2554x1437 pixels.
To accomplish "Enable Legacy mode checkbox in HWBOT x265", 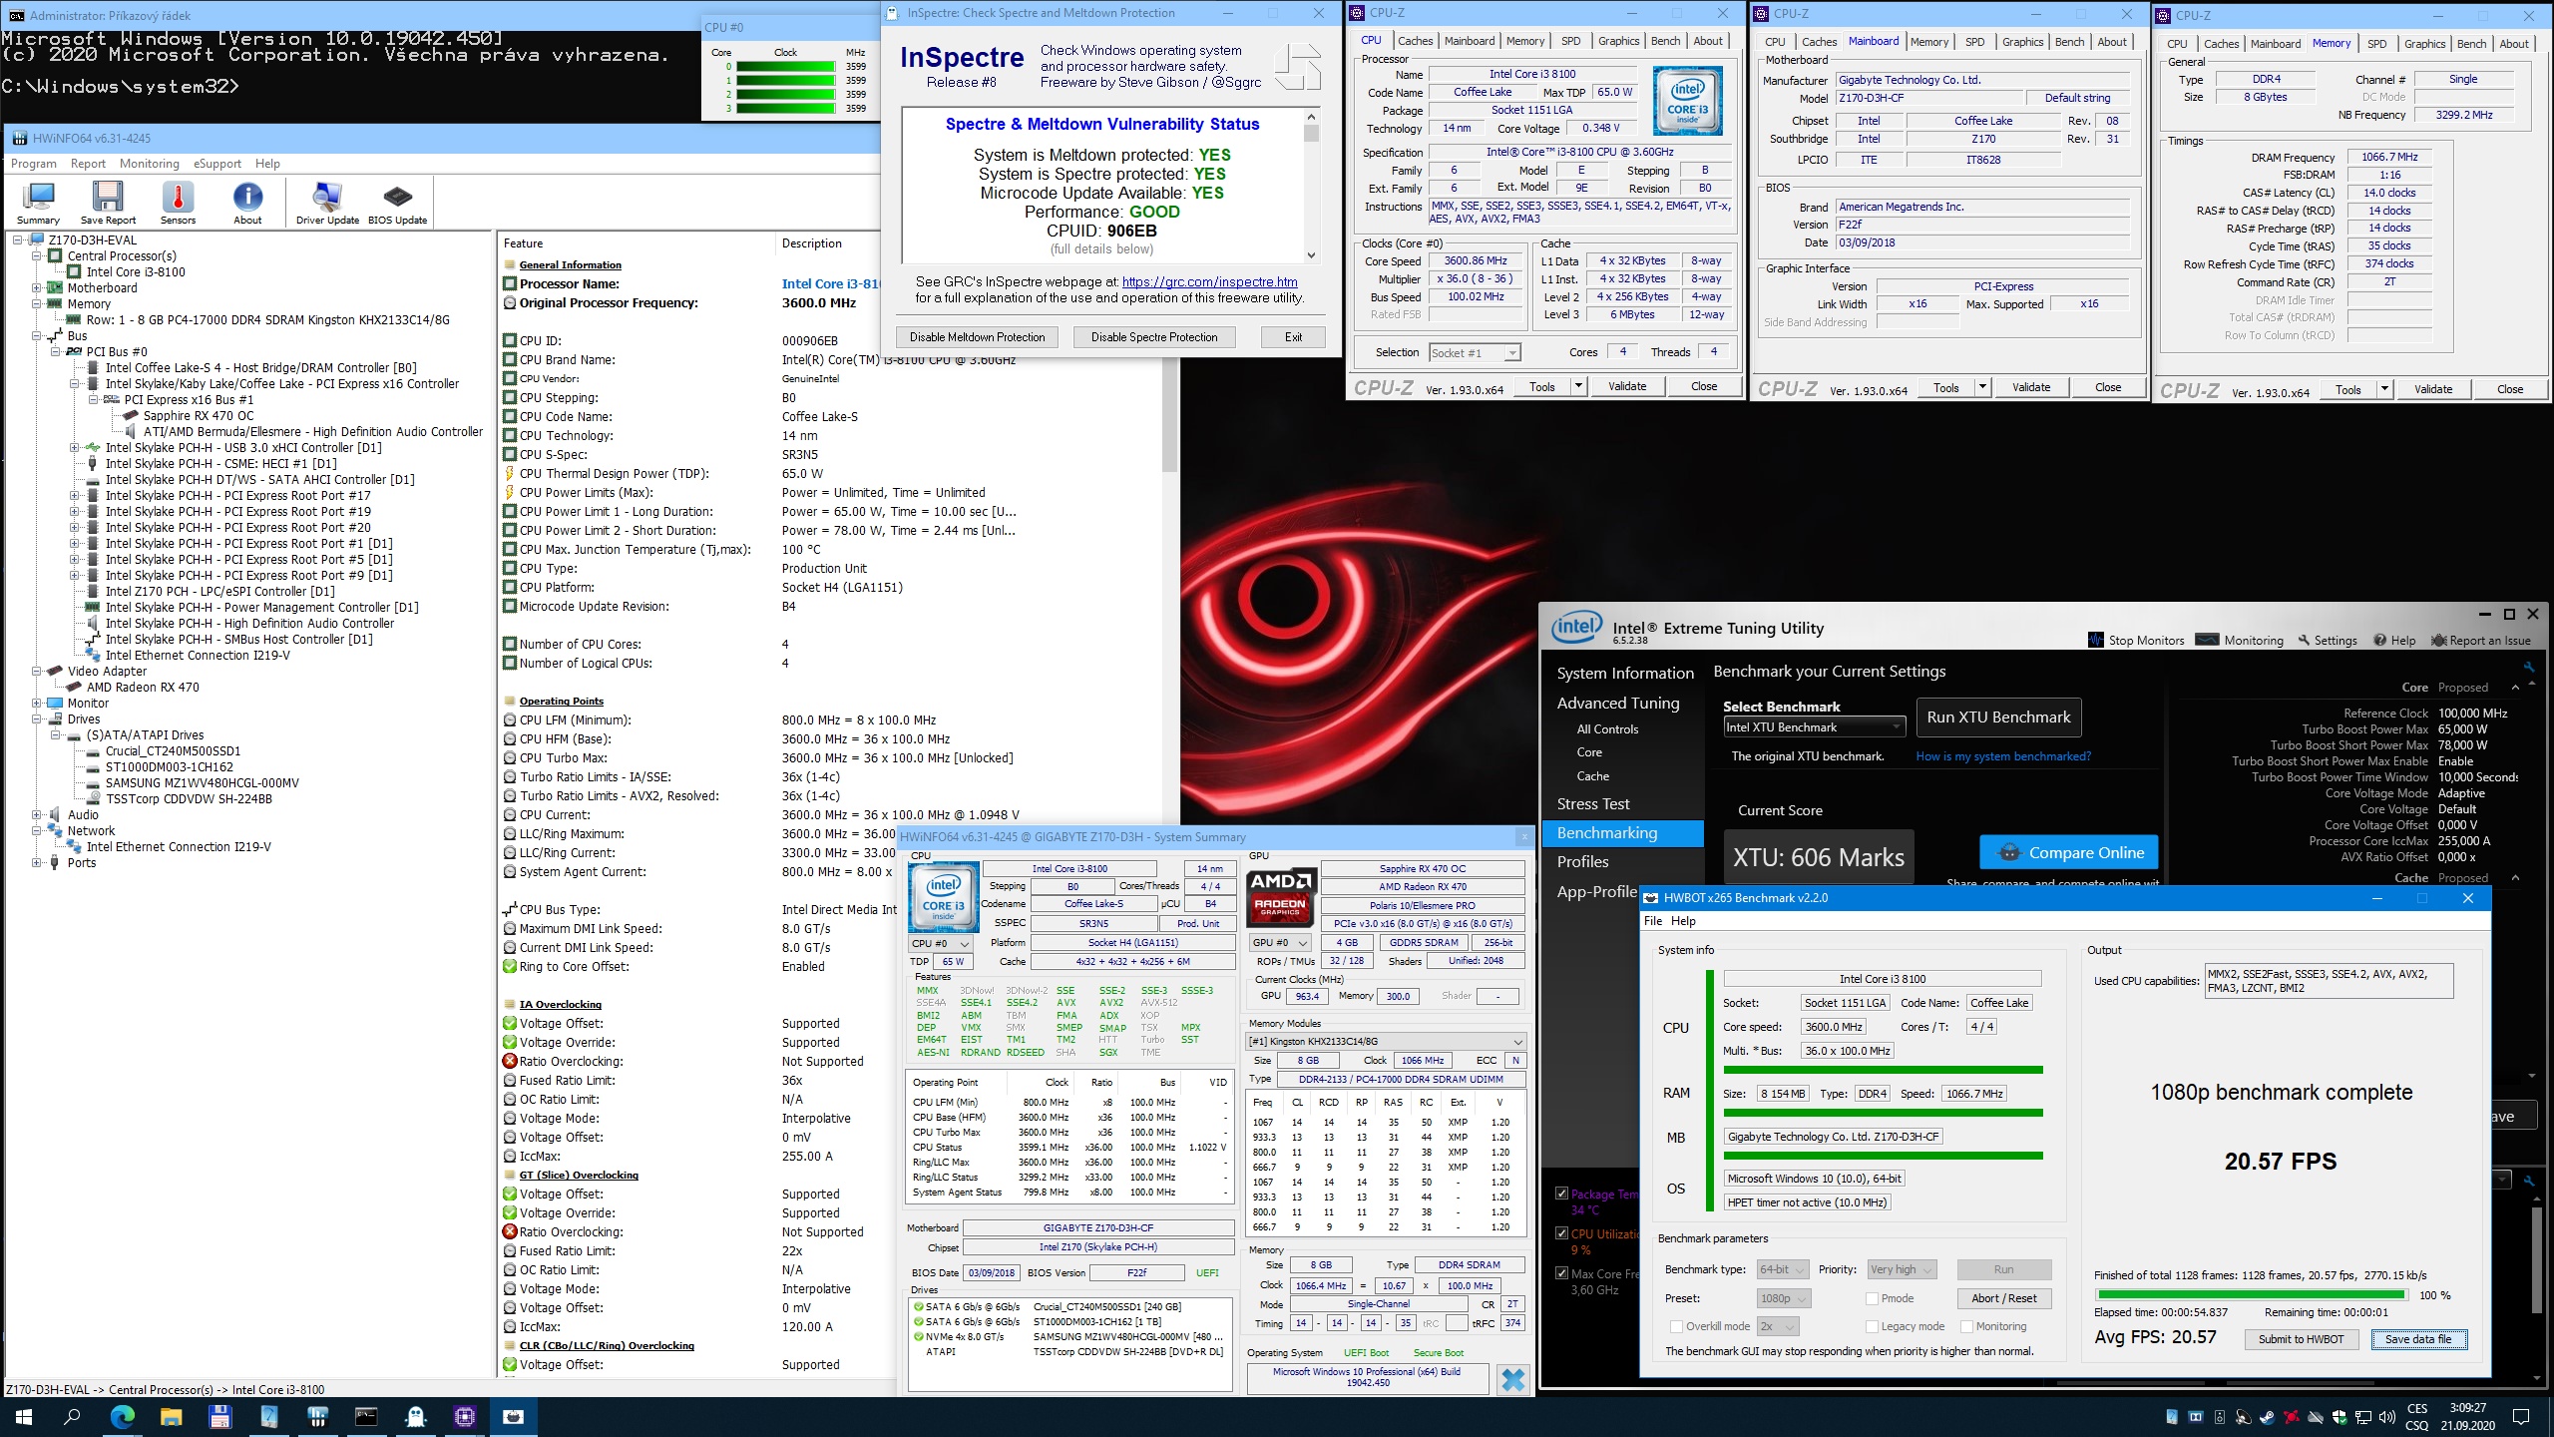I will tap(1872, 1326).
